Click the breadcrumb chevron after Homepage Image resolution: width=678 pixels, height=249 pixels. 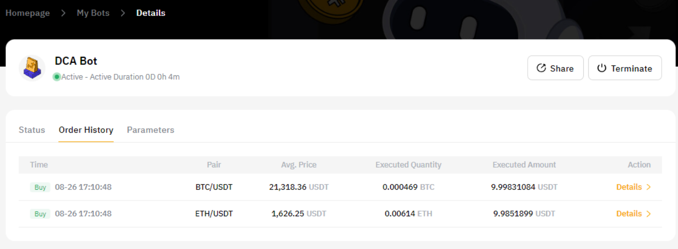click(x=63, y=13)
